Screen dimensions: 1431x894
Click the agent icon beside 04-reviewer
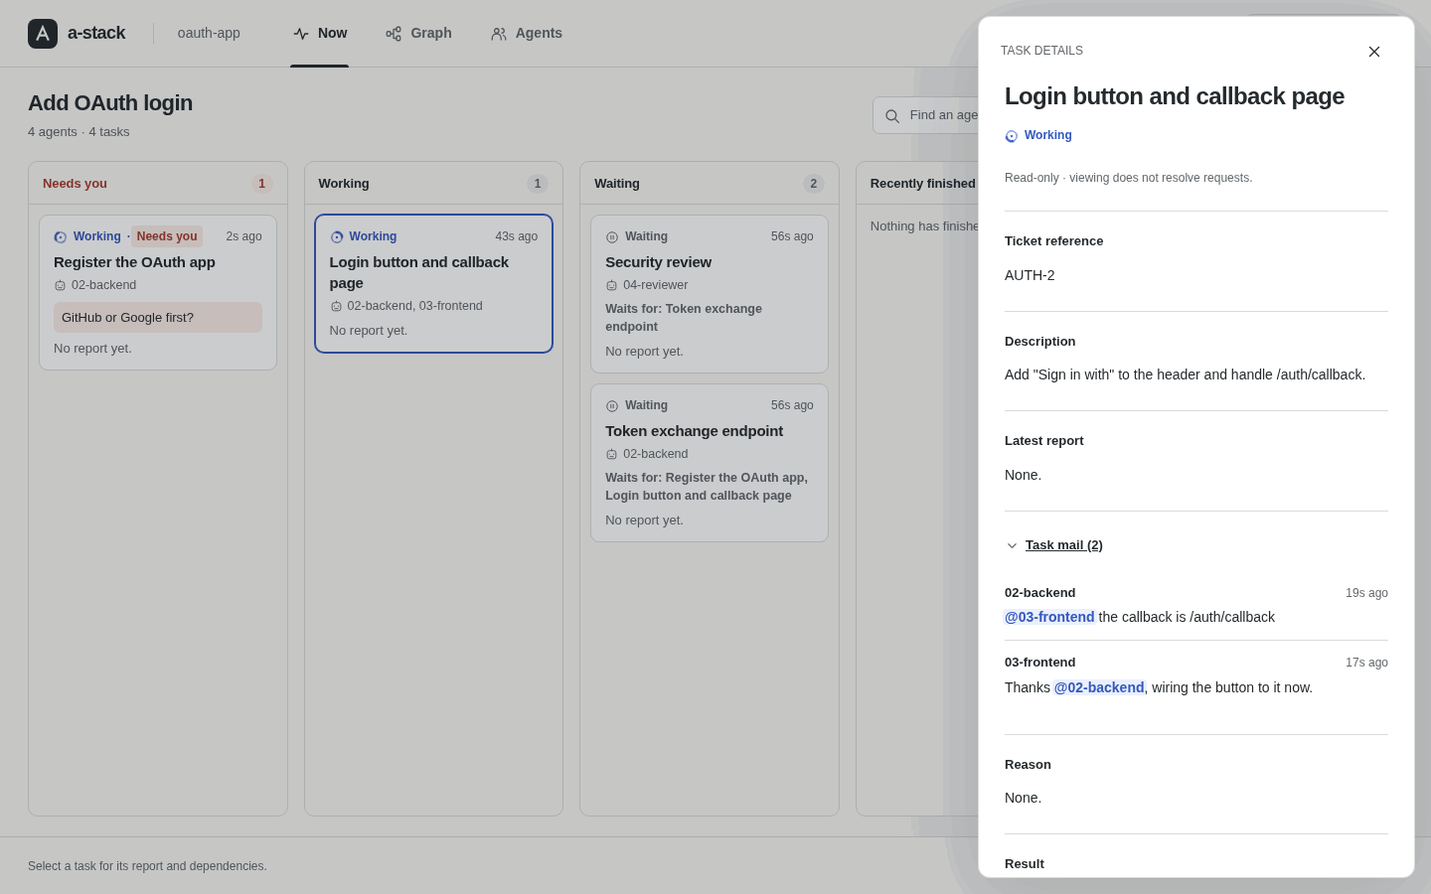(612, 286)
